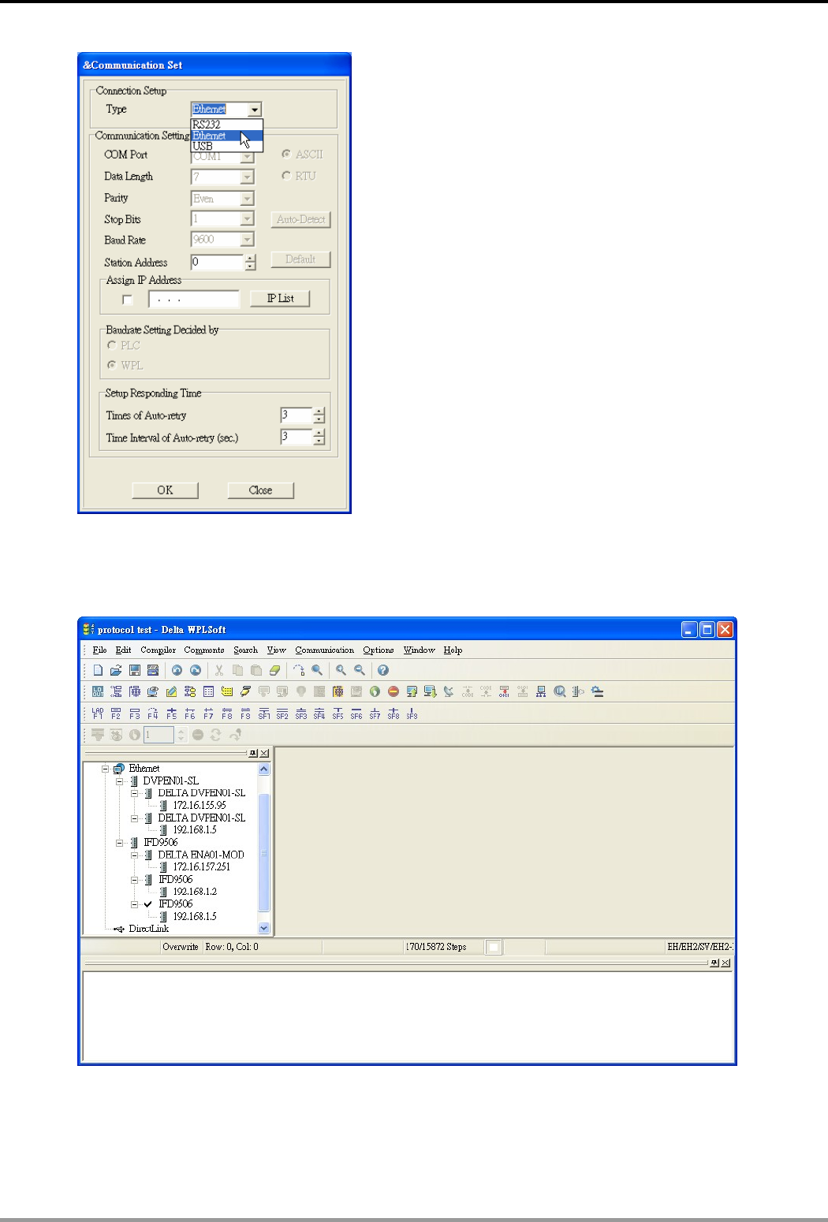The image size is (828, 1222).
Task: Select 172.16.157.251 in the tree
Action: point(202,867)
